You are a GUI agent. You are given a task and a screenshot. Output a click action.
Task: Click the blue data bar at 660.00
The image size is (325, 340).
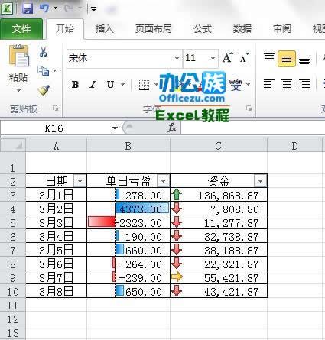click(120, 250)
